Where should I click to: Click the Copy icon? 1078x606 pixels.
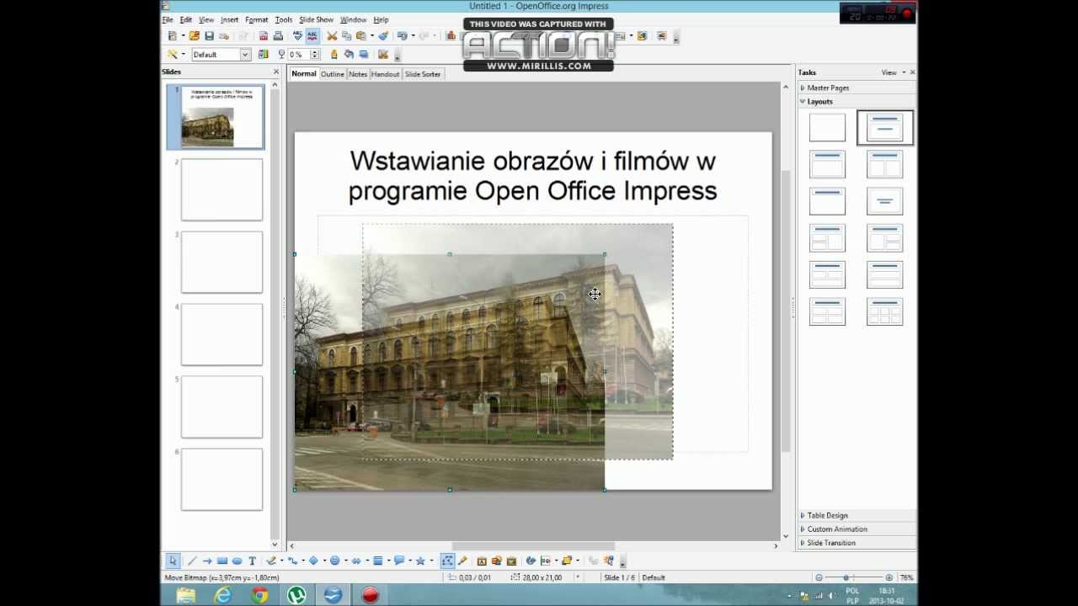point(346,36)
